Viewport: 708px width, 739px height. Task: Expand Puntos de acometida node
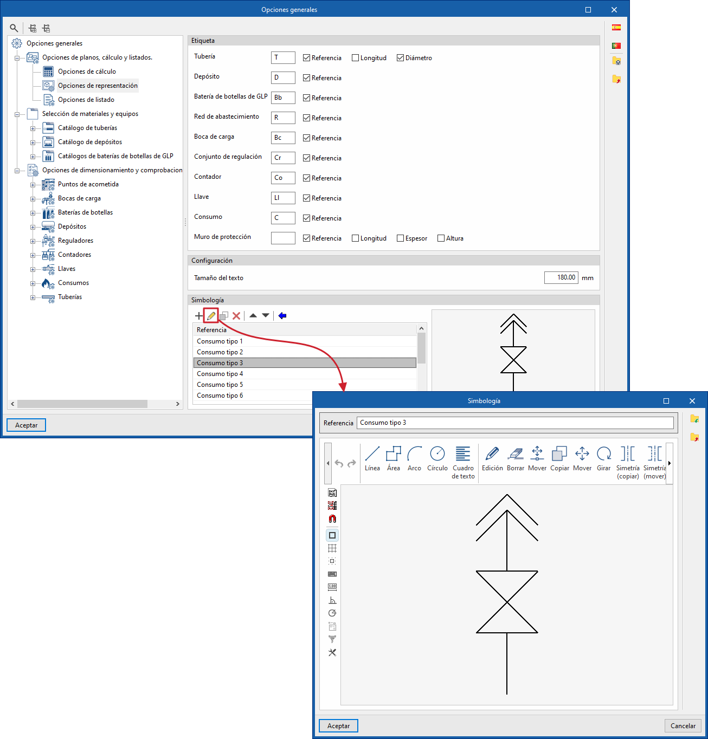(x=33, y=185)
